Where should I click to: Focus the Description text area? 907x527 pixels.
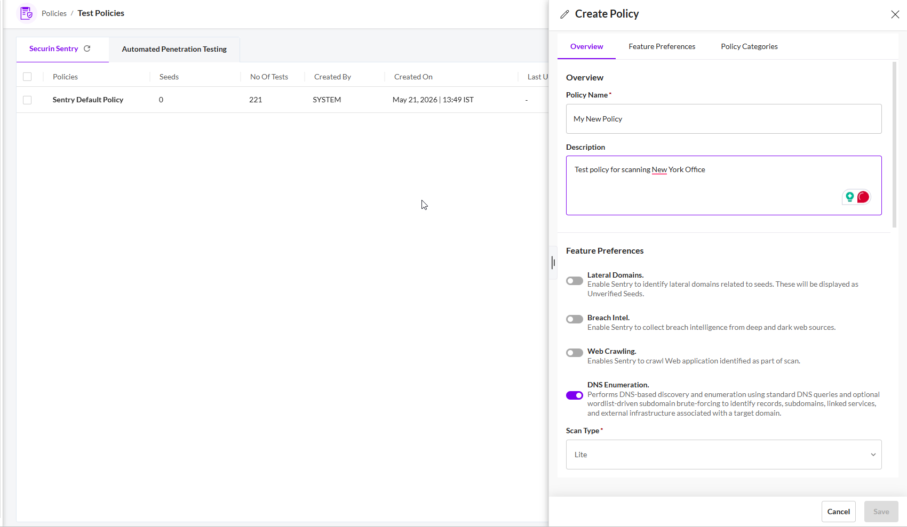click(723, 185)
